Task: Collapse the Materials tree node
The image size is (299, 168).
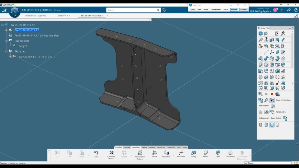Action: click(x=7, y=51)
